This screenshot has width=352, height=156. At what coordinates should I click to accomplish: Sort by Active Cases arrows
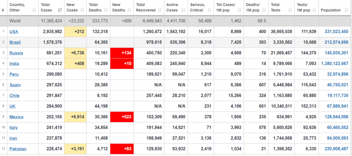coord(184,10)
